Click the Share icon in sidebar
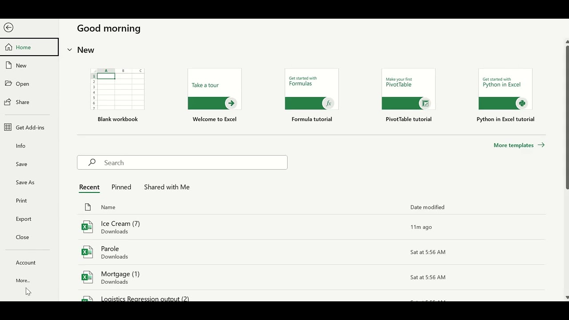The width and height of the screenshot is (569, 320). 8,102
